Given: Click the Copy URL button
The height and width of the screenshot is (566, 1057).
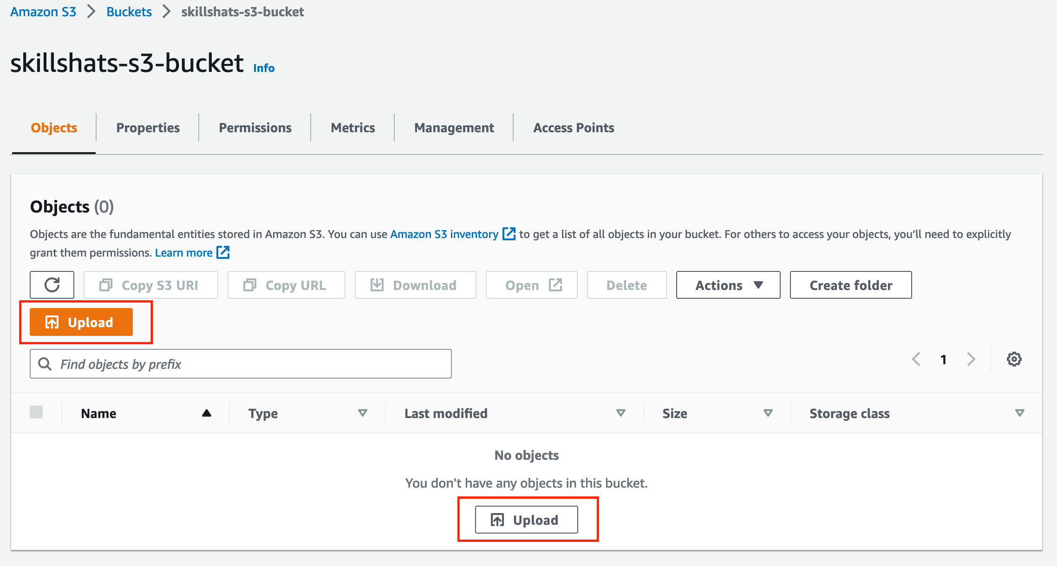Looking at the screenshot, I should click(287, 285).
